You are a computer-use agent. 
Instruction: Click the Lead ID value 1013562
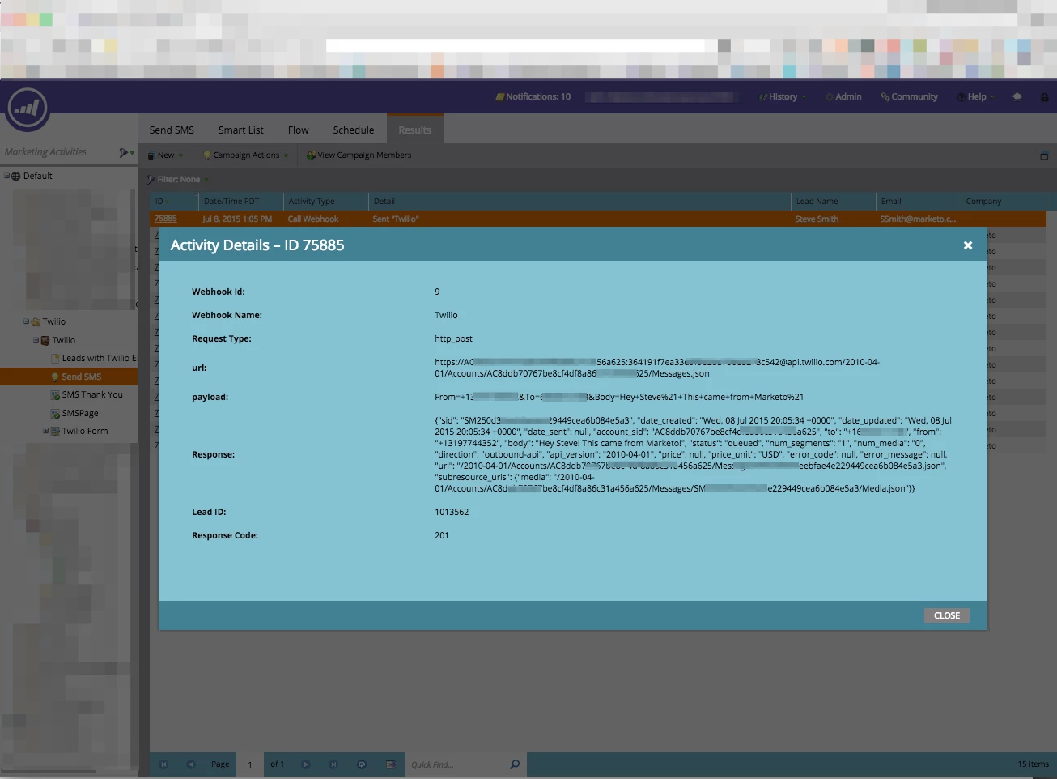click(x=452, y=512)
